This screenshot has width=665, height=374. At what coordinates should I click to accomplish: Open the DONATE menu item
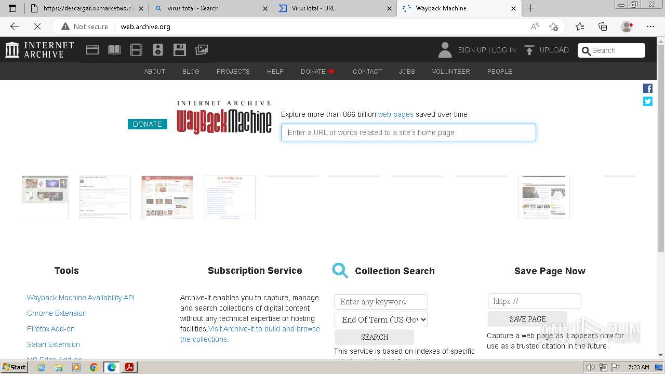click(317, 72)
